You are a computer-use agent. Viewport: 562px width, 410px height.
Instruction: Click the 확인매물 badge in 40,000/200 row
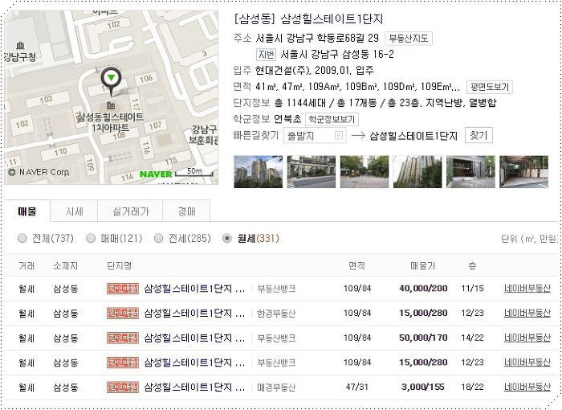click(x=123, y=289)
